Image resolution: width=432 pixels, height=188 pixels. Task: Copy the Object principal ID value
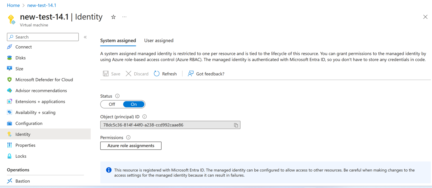[x=236, y=125]
